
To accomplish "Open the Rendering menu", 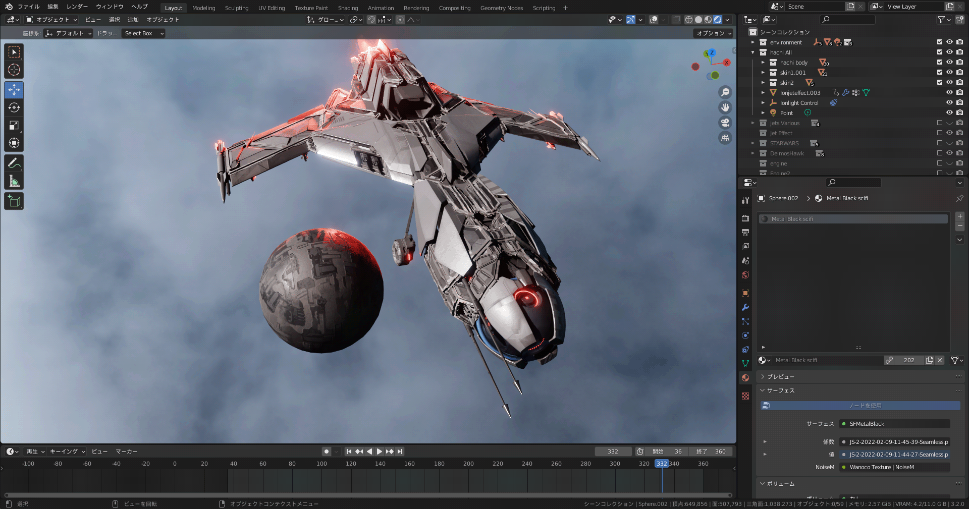I will (x=416, y=8).
